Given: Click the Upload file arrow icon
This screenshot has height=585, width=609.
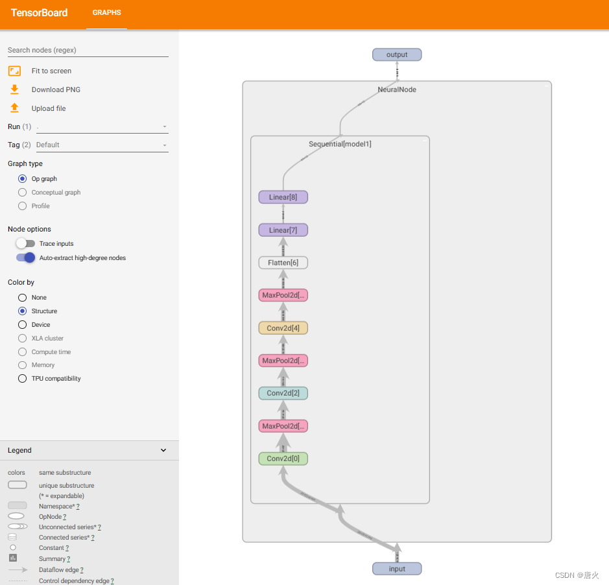Looking at the screenshot, I should click(14, 108).
